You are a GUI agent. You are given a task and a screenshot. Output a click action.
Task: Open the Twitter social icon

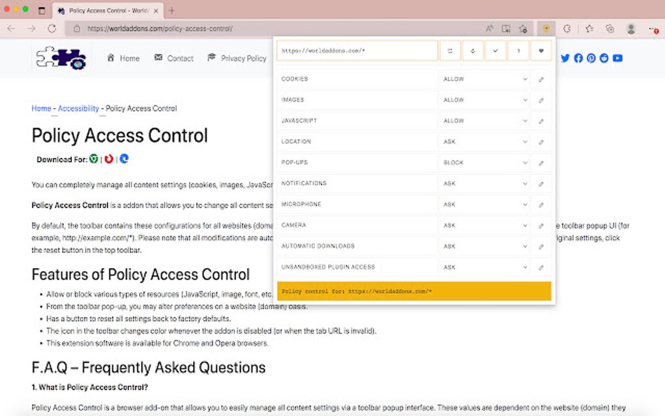pyautogui.click(x=565, y=58)
